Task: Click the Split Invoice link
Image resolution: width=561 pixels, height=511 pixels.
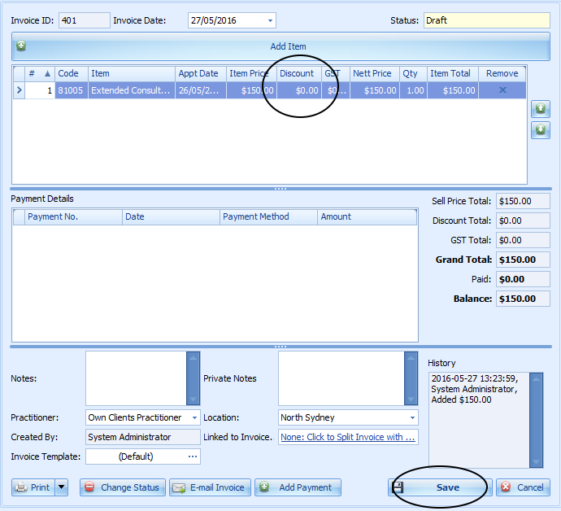Action: (348, 437)
